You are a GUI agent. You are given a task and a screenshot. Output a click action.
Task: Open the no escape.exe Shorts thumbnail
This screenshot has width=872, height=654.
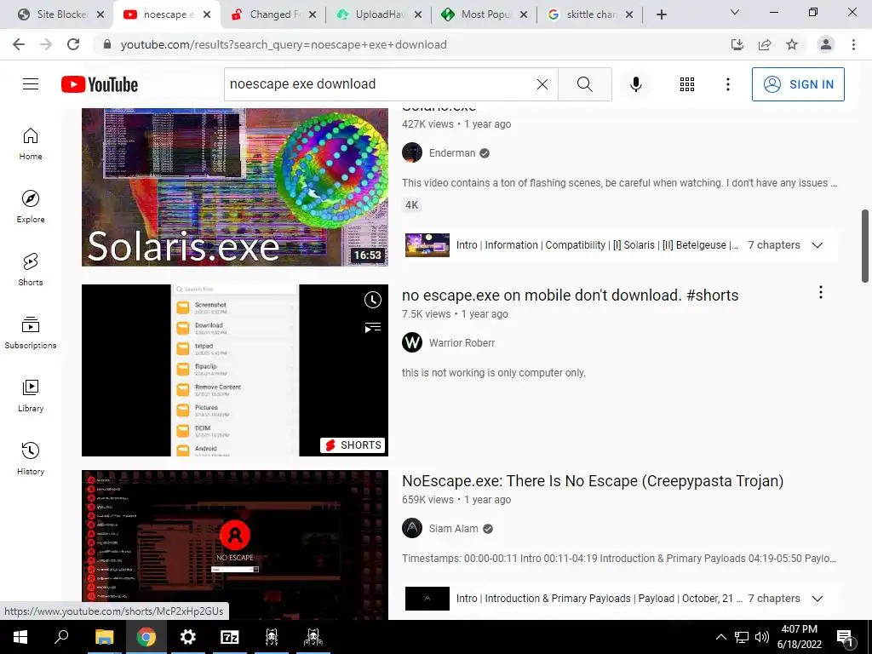point(235,370)
